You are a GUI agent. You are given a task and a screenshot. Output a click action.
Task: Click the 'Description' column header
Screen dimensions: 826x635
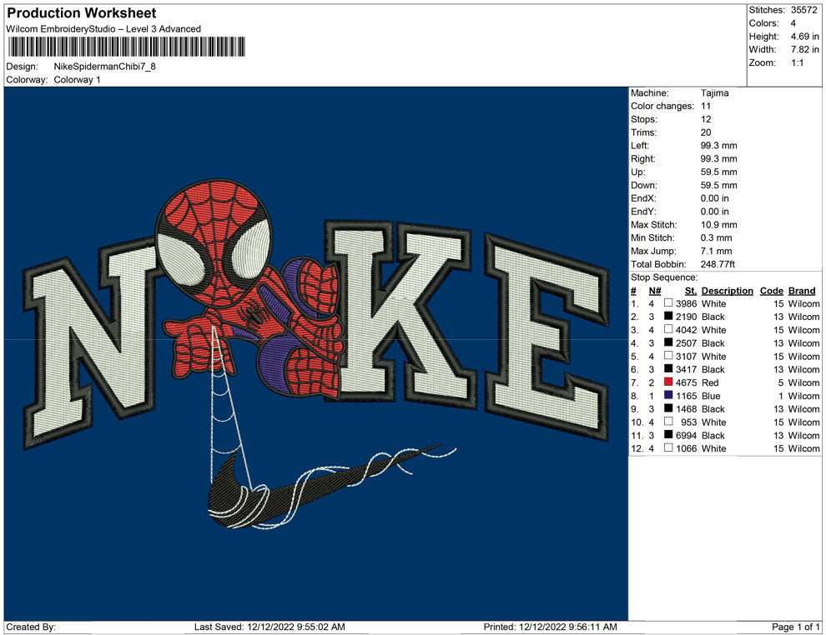coord(727,290)
